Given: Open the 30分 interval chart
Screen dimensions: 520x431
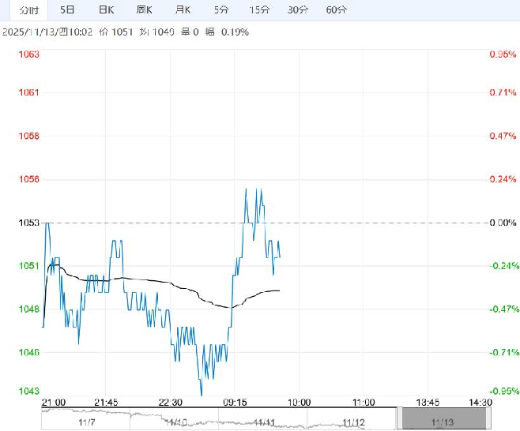Looking at the screenshot, I should 298,10.
